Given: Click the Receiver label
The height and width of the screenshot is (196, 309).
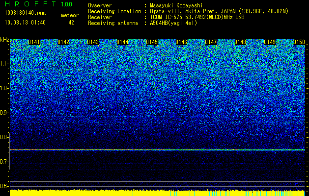Looking at the screenshot, I should click(100, 17).
